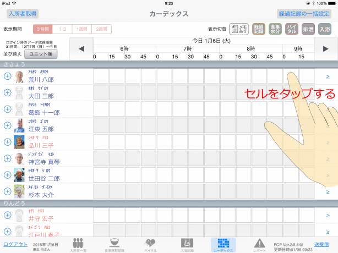This screenshot has height=253, width=338.
Task: Open the 入所者一覧 residents list tab
Action: coord(78,245)
